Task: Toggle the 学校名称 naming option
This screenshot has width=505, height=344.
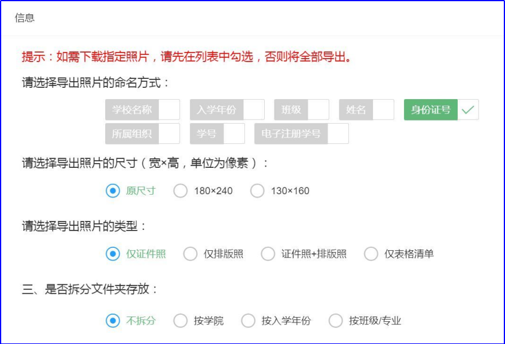Action: pyautogui.click(x=142, y=110)
